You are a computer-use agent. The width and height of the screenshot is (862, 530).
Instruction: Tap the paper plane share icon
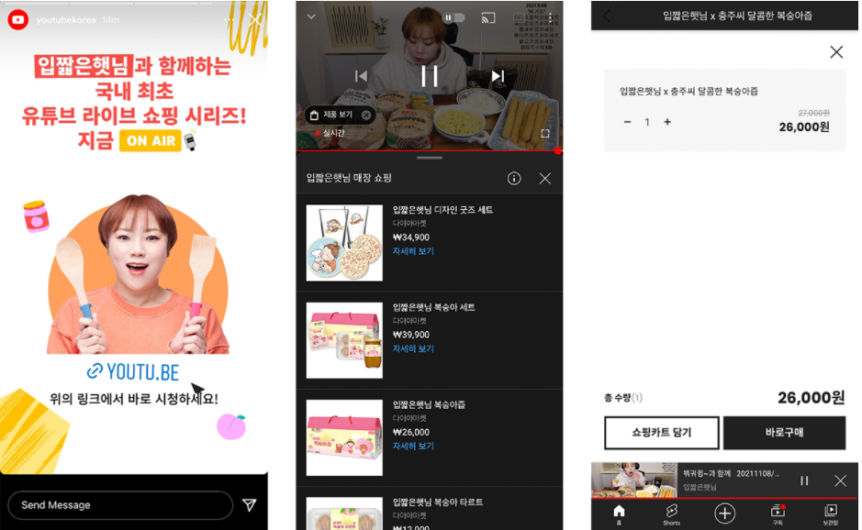(x=250, y=504)
